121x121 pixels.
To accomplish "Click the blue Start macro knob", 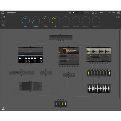I will point(26,20).
